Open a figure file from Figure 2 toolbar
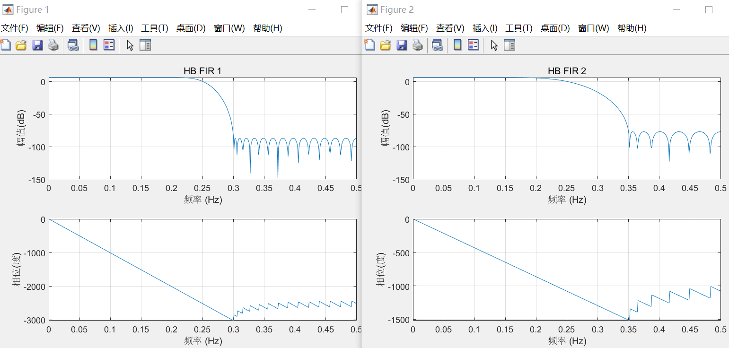The image size is (729, 348). pyautogui.click(x=386, y=45)
